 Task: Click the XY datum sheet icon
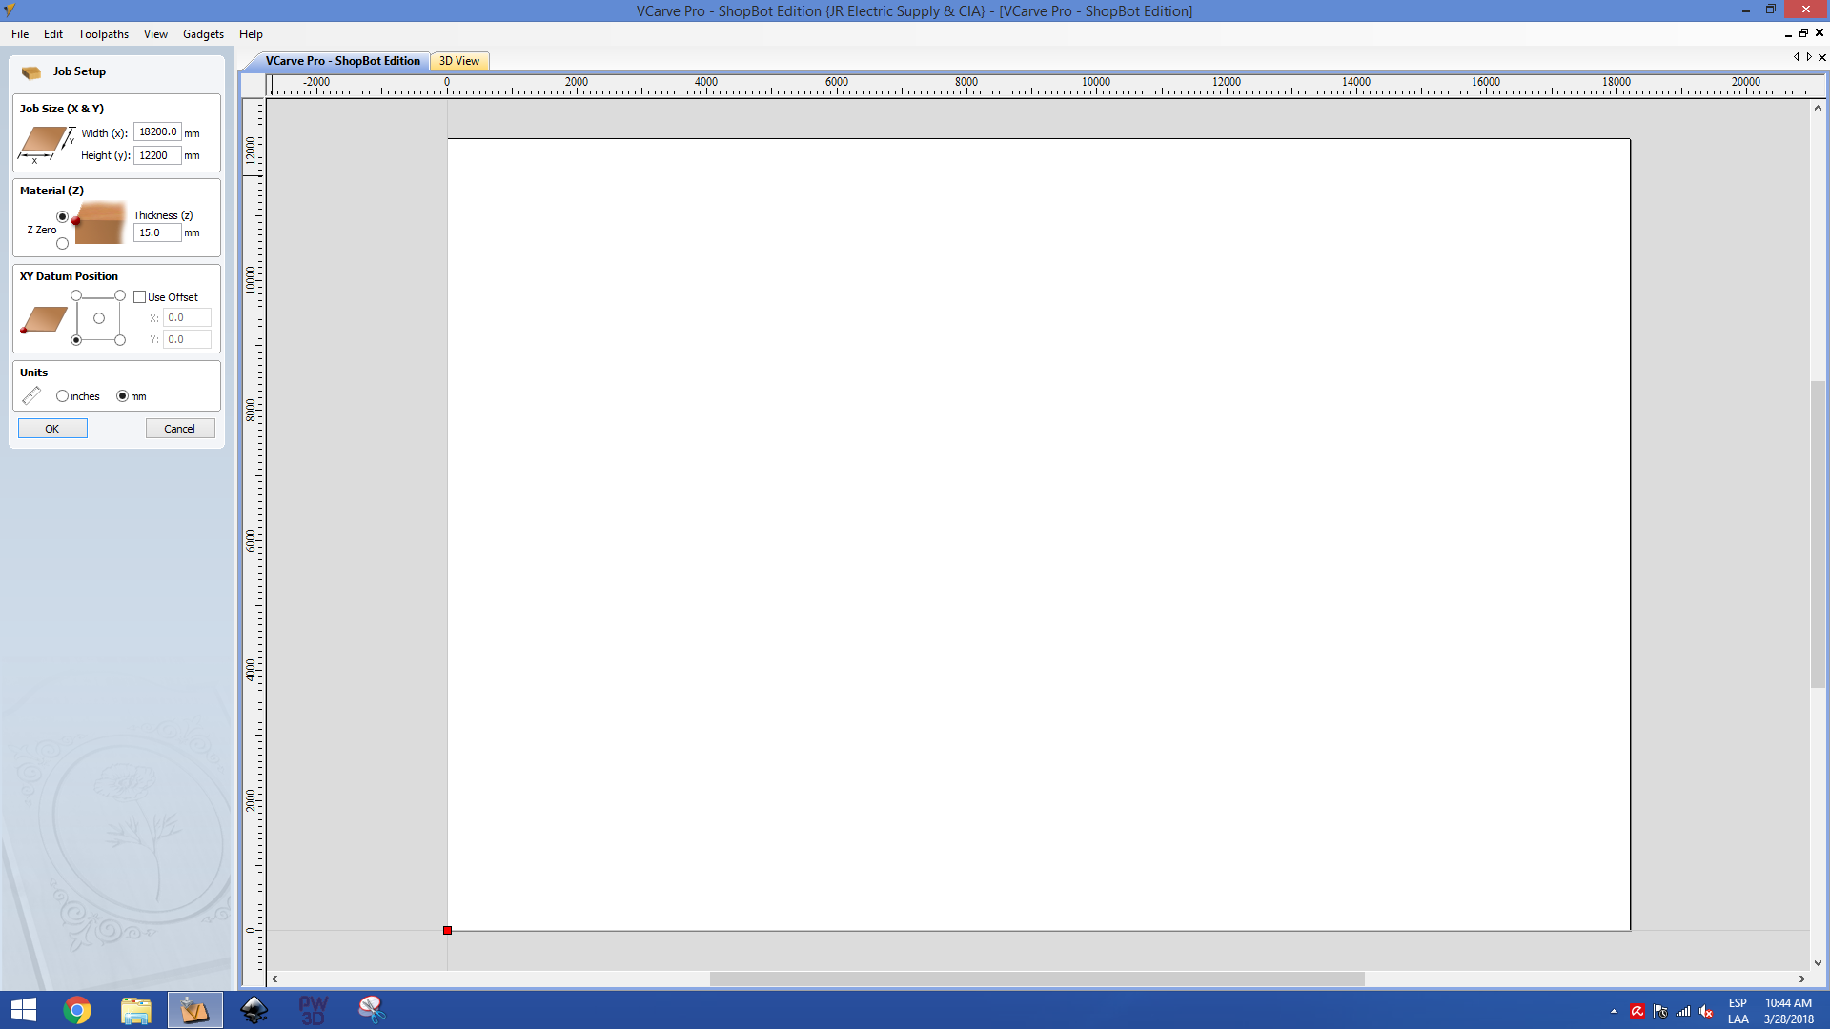point(44,319)
